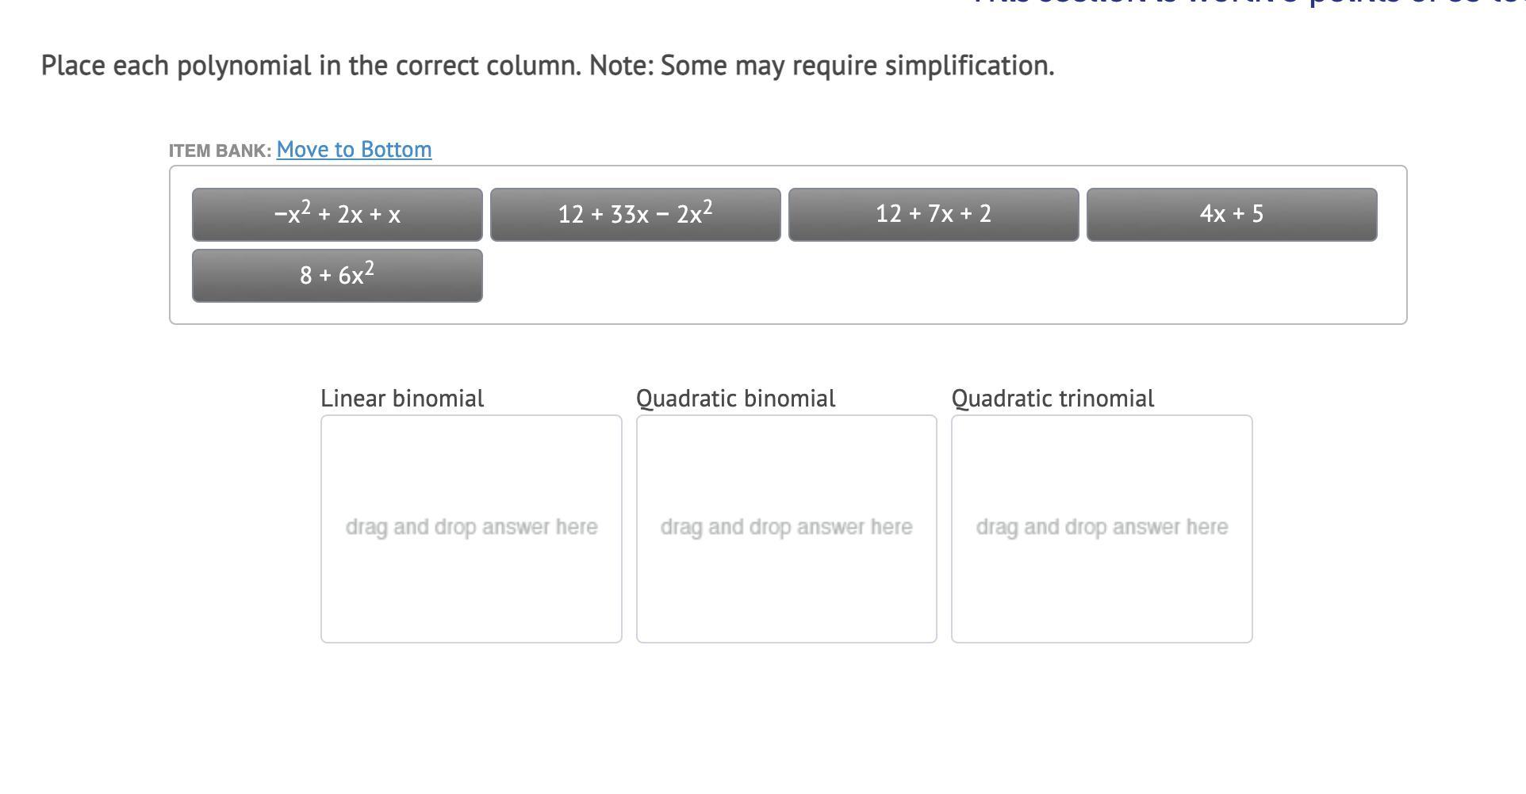Click the Move to Bottom link
Screen dimensions: 1526x794
point(354,150)
